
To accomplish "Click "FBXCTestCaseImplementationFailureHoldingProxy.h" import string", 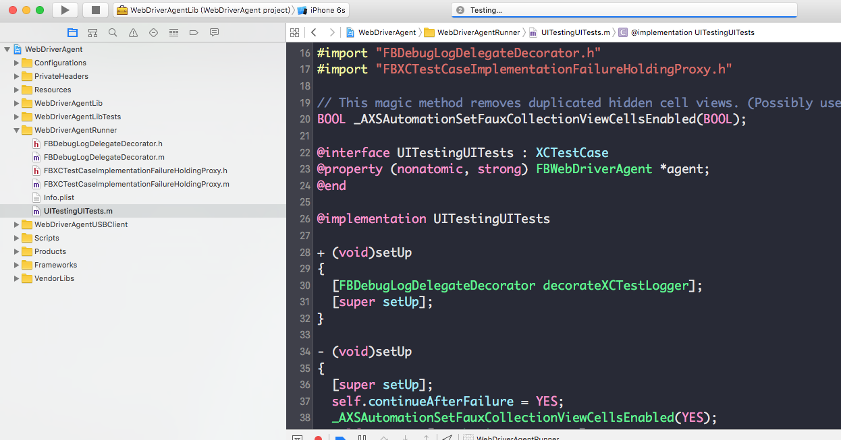I will [555, 69].
